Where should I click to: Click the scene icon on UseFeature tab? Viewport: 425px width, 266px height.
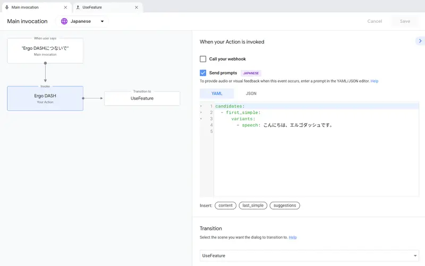tap(78, 7)
